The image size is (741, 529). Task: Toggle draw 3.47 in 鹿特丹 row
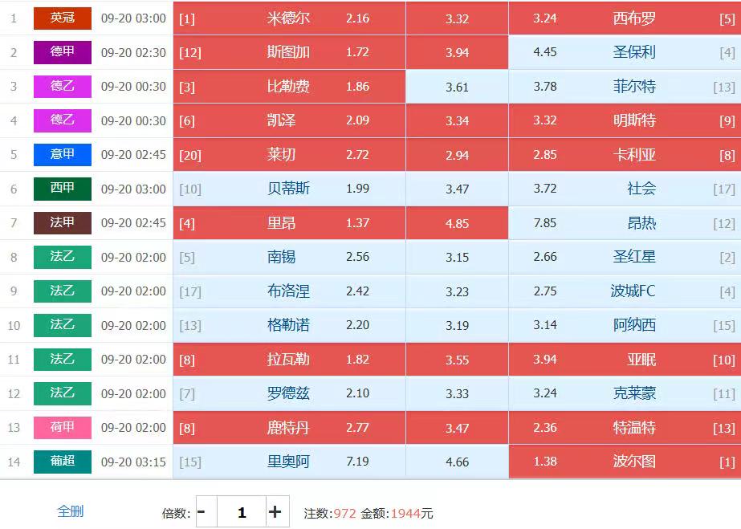(457, 427)
